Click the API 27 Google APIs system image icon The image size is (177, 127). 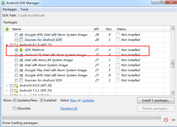(x=21, y=75)
